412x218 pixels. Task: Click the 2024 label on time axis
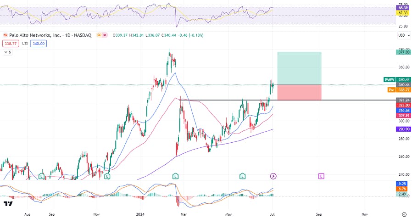140,214
